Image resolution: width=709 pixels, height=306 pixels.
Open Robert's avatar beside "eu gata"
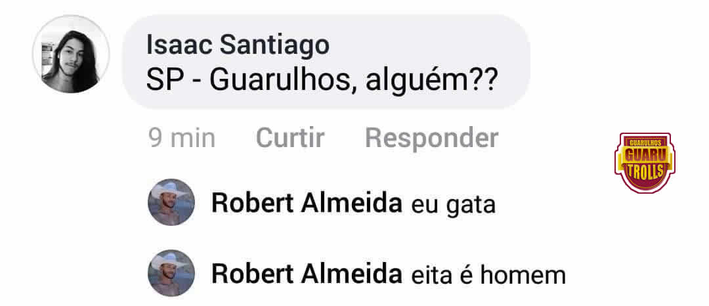(171, 202)
